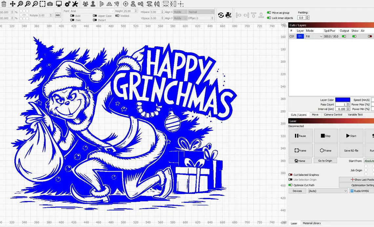Image resolution: width=374 pixels, height=227 pixels.
Task: Click the Zoom In magnifier icon
Action: coord(28,4)
